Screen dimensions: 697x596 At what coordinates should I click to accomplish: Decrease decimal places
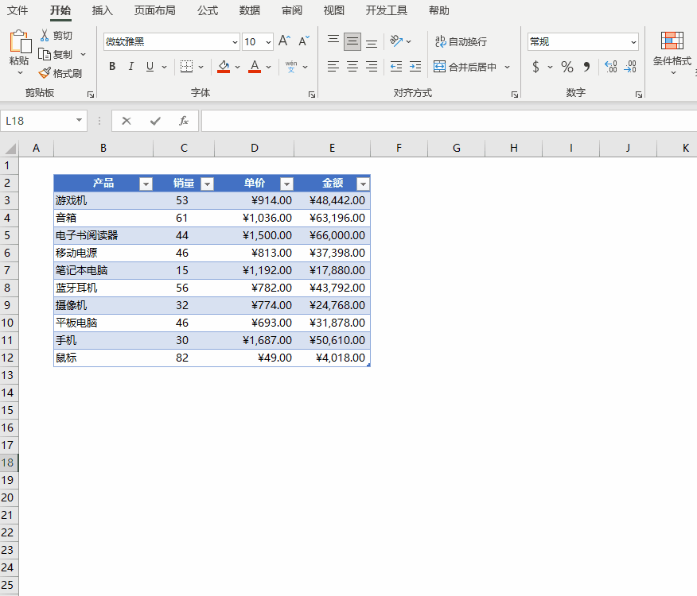(630, 67)
